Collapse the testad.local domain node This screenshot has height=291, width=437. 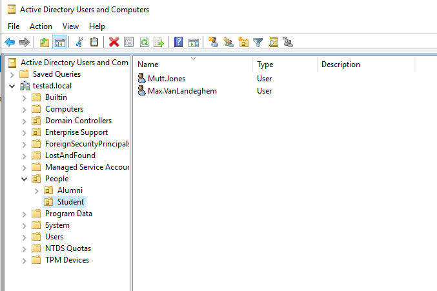pyautogui.click(x=12, y=86)
